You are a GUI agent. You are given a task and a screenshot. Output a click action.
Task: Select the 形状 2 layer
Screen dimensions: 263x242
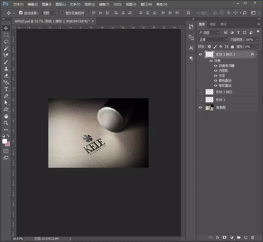click(220, 100)
